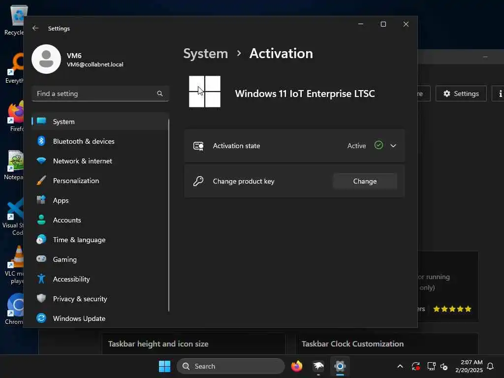Open the clock showing 2:07 AM
Screen dimensions: 504x378
469,366
